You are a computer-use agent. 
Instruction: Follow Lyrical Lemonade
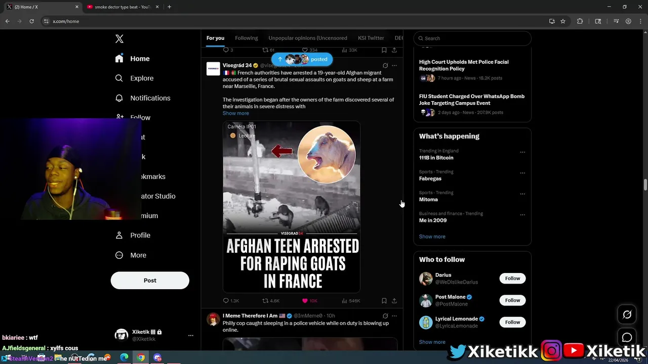click(512, 322)
